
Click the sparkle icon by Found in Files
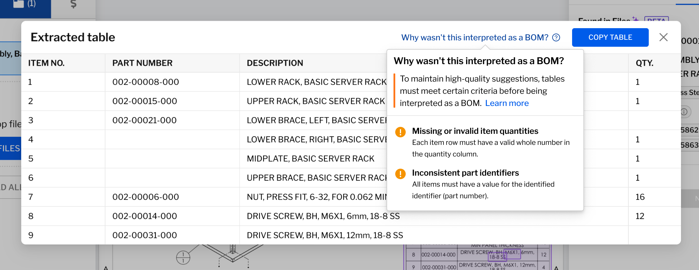635,19
